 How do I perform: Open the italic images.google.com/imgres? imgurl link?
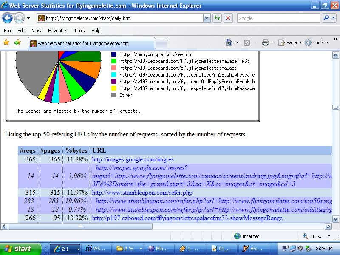(x=212, y=176)
